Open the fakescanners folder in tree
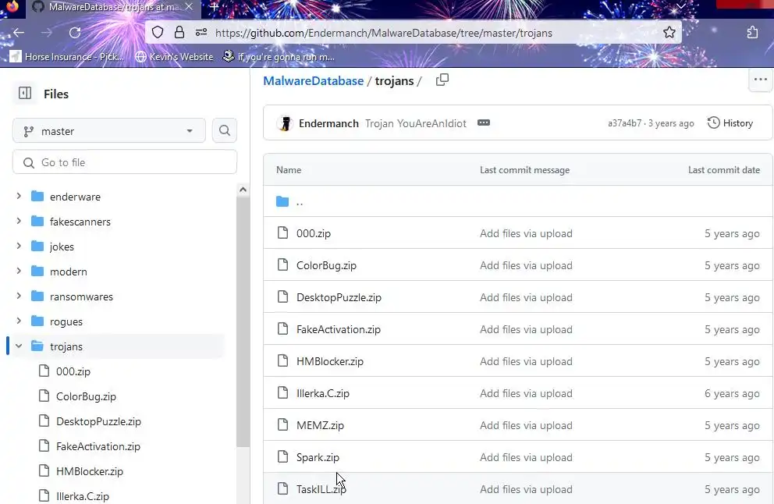The width and height of the screenshot is (774, 504). [80, 222]
